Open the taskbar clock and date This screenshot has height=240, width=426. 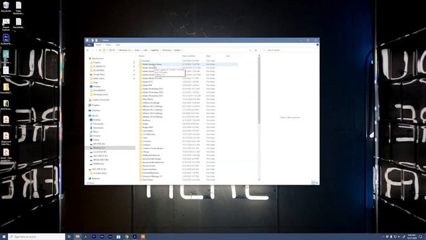pyautogui.click(x=412, y=237)
